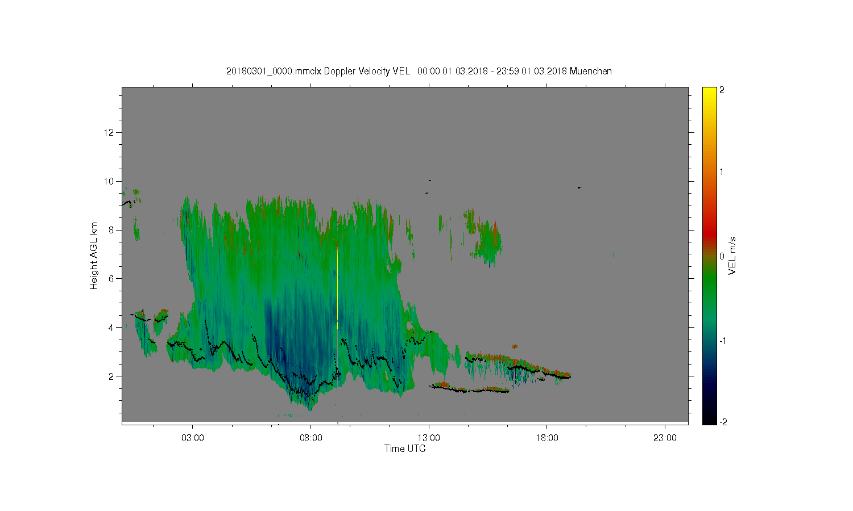Click the 'VEL m/s' colorbar label

tap(732, 256)
